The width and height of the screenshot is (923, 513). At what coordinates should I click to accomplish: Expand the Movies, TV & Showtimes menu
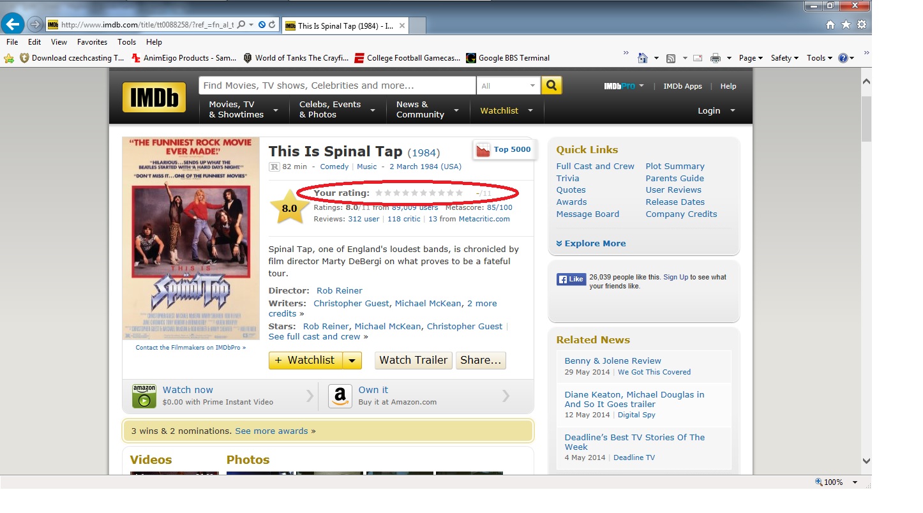pos(243,110)
